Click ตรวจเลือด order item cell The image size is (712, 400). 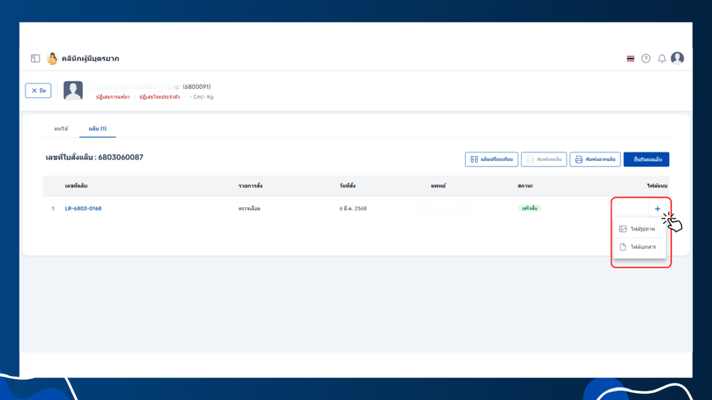coord(249,208)
